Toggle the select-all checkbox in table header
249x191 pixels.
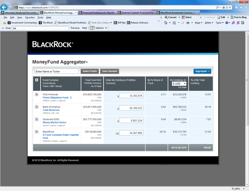click(x=37, y=80)
